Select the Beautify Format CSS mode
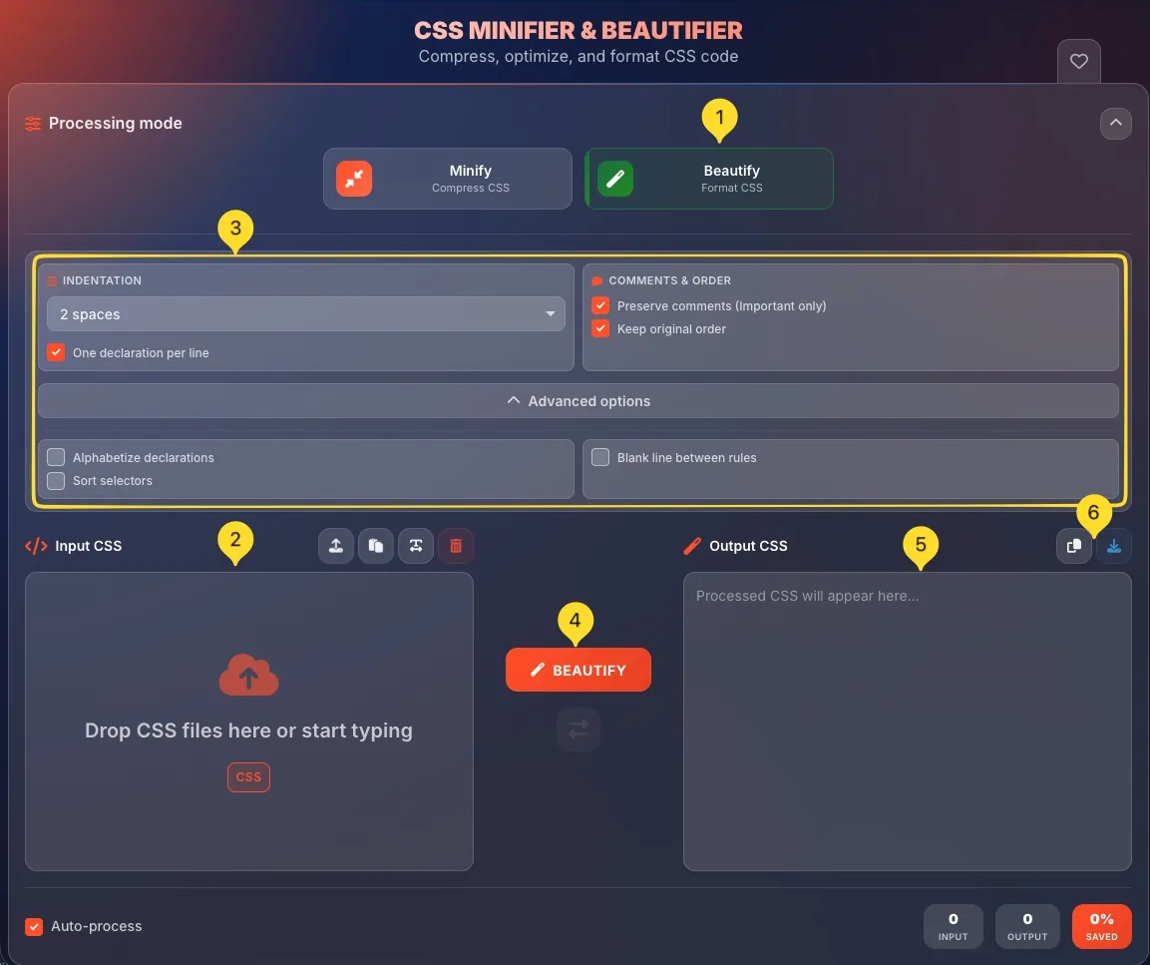The height and width of the screenshot is (965, 1150). click(x=709, y=179)
